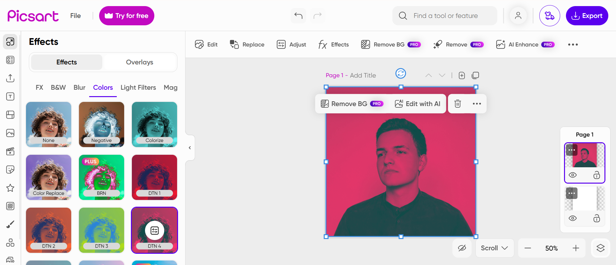Delete the selected image with trash icon
Image resolution: width=616 pixels, height=265 pixels.
click(458, 104)
